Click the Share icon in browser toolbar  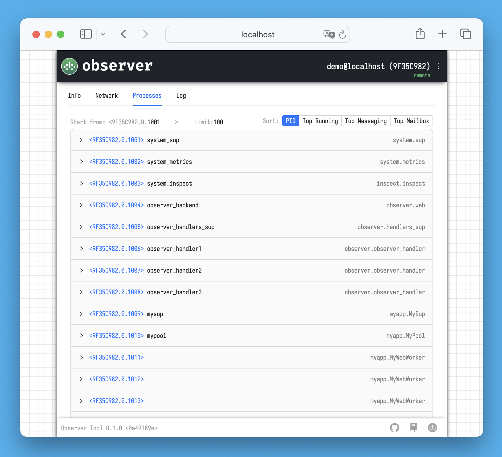coord(420,34)
